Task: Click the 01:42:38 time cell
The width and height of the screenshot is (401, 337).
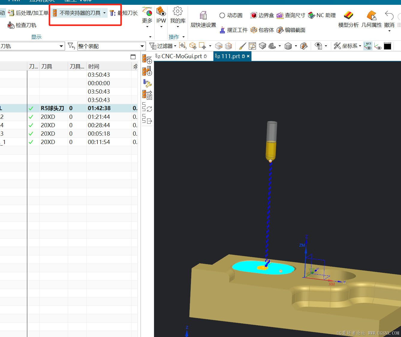Action: coord(99,108)
